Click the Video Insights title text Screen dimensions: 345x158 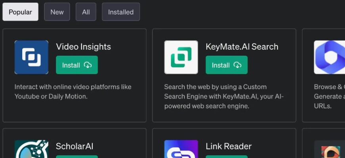(x=83, y=47)
